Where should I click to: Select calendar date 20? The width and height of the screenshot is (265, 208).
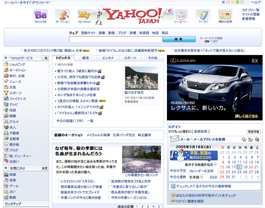(251, 167)
